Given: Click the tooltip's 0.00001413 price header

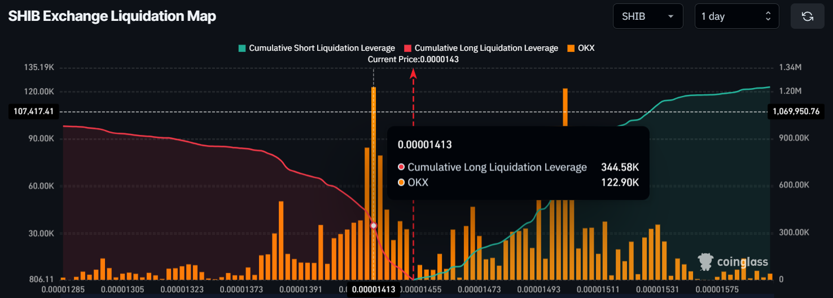Looking at the screenshot, I should coord(424,144).
